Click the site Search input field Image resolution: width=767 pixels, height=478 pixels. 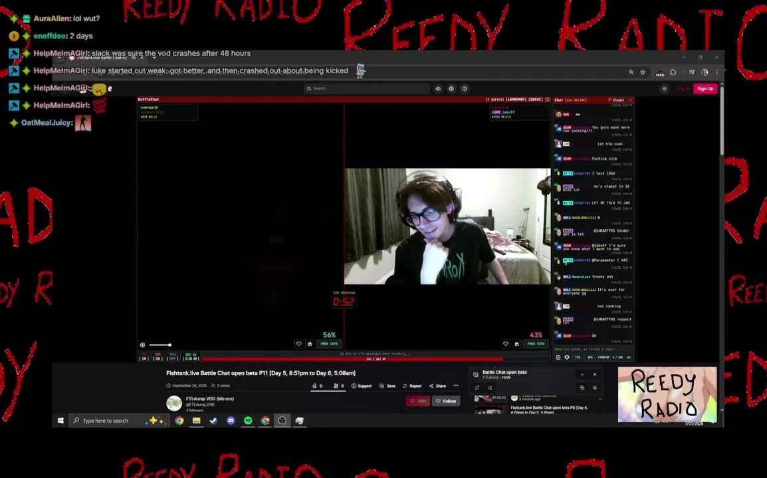pyautogui.click(x=367, y=88)
